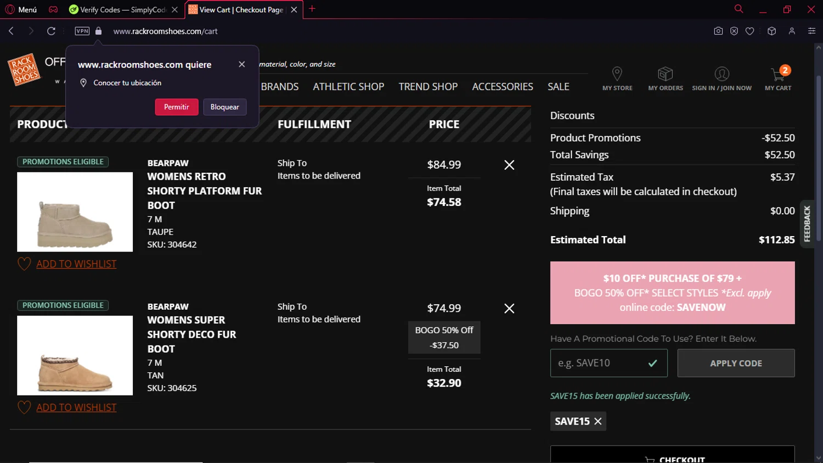This screenshot has height=463, width=823.
Task: Take a snapshot with camera icon
Action: 718,31
